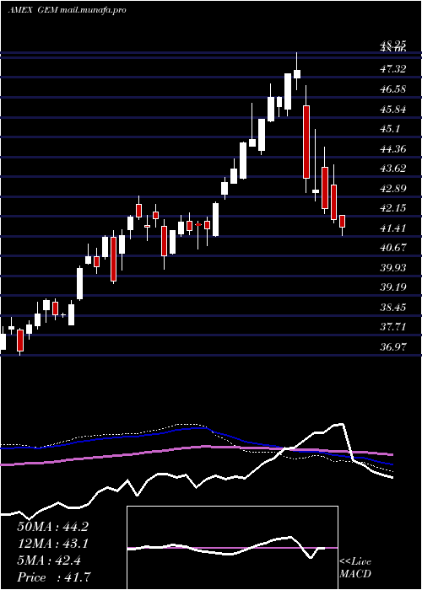Click the <<Live MACD label
This screenshot has width=422, height=590.
(x=355, y=568)
